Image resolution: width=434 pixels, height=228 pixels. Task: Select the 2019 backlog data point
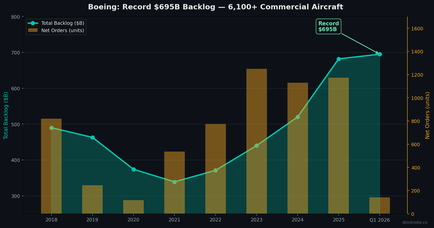tap(93, 138)
